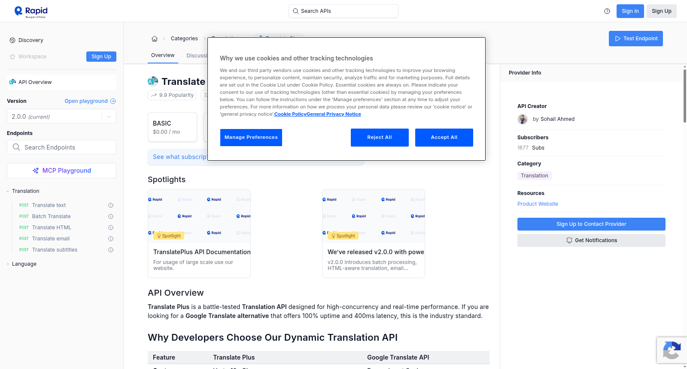
Task: Click creator name Sohail Ahmed
Action: coord(557,119)
